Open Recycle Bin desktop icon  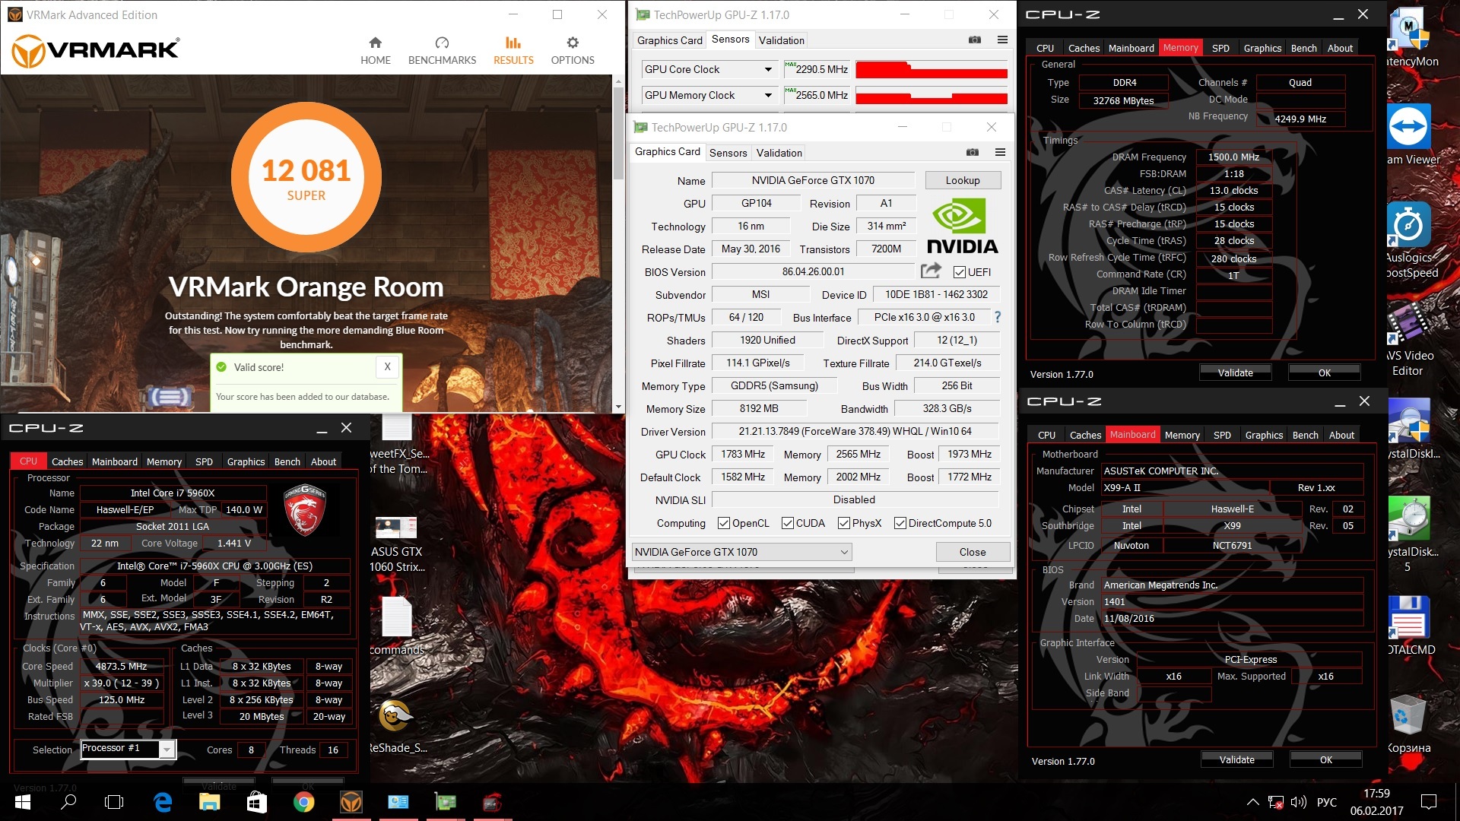tap(1408, 723)
